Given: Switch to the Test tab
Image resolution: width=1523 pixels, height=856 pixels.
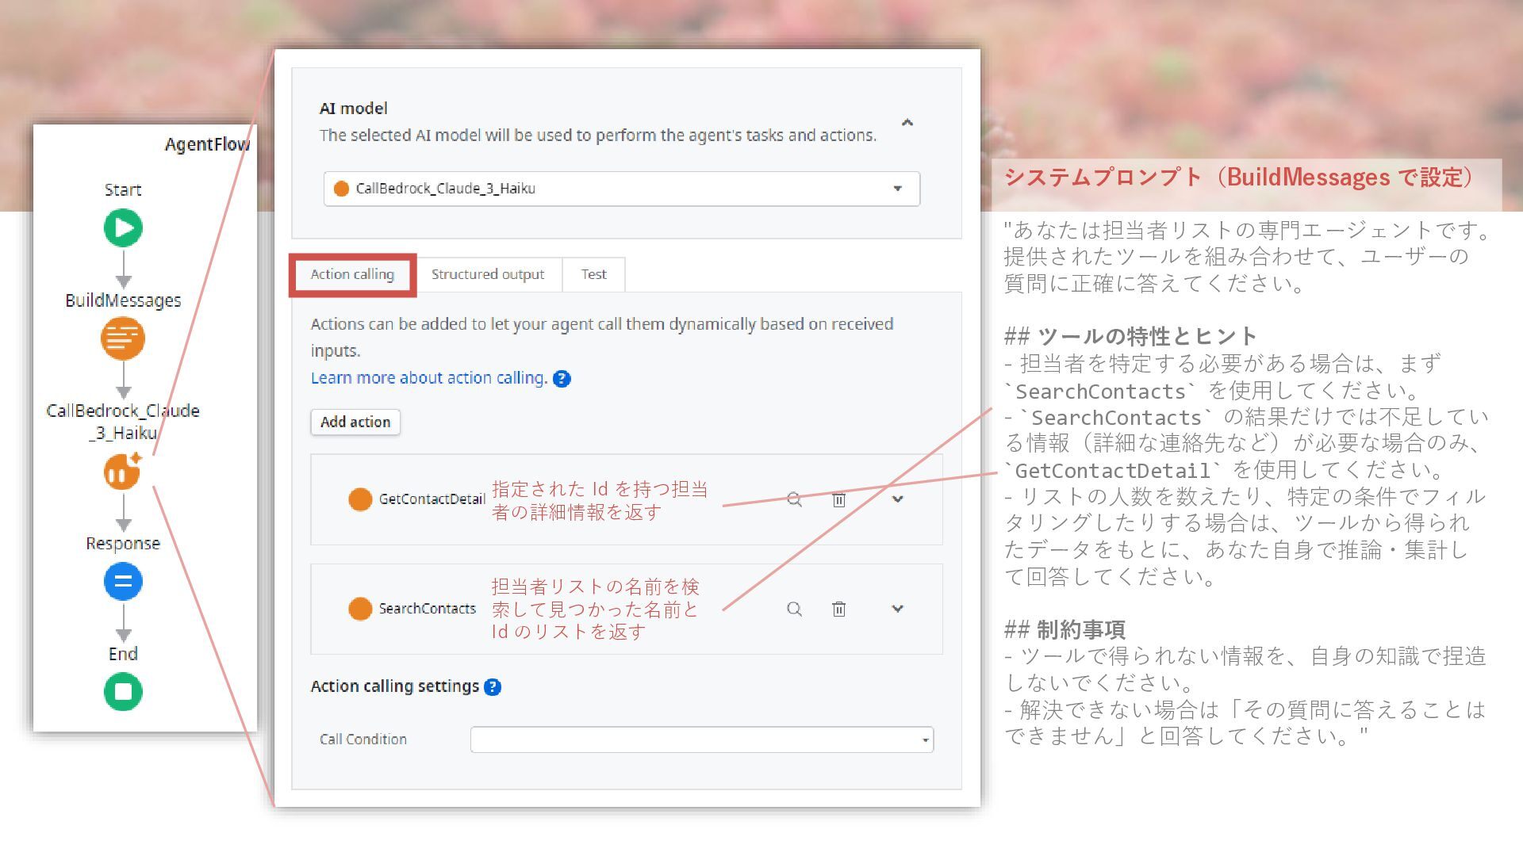Looking at the screenshot, I should (x=593, y=274).
